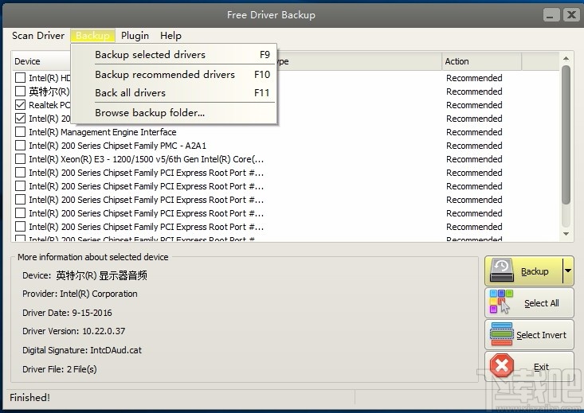Click the scroll up arrow of device list

pos(566,58)
